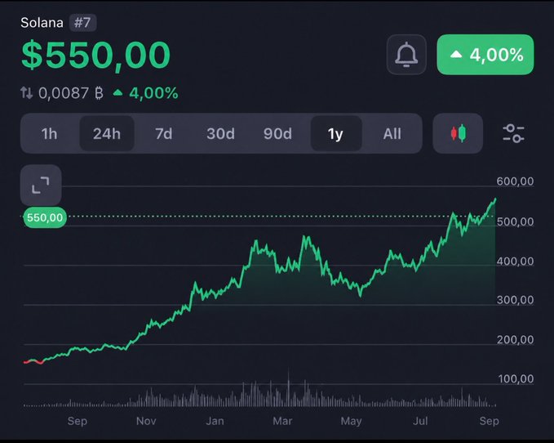Click the 100,00 axis label

[x=516, y=379]
